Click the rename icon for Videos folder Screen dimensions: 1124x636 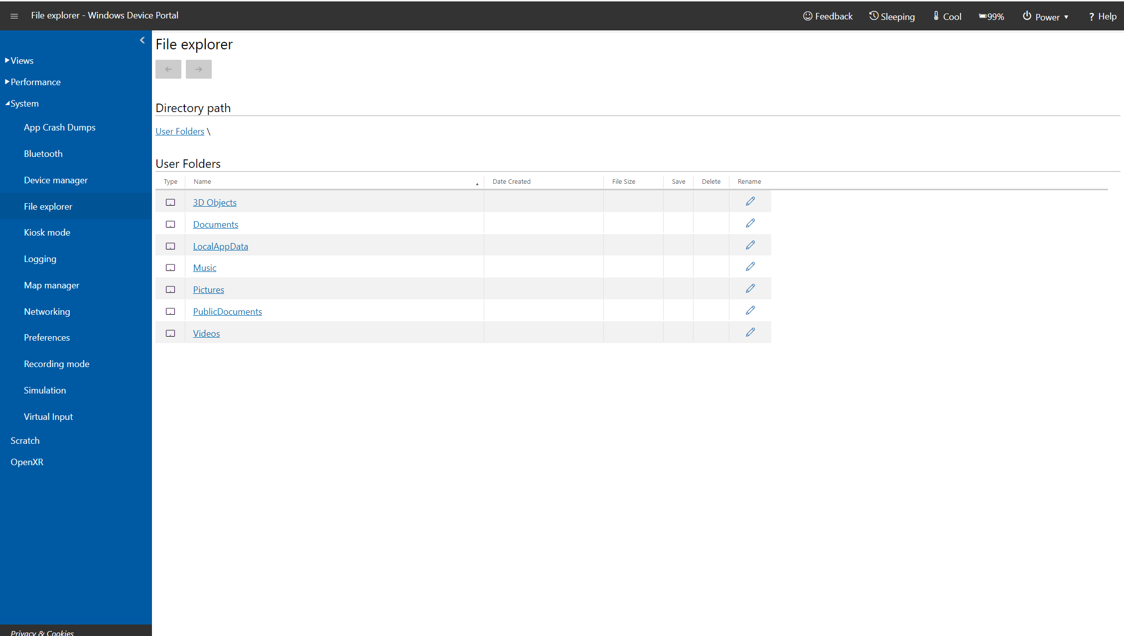pyautogui.click(x=750, y=332)
